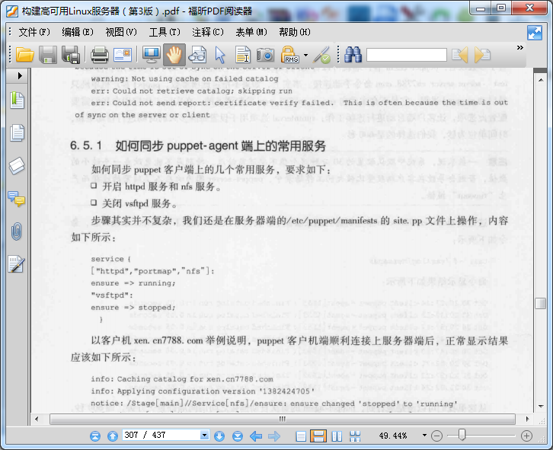Click the Save As icon
Screen dimensions: 553x450
[x=71, y=55]
